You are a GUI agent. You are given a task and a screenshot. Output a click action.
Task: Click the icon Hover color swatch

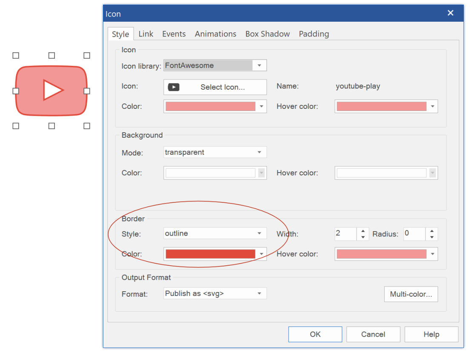(382, 106)
